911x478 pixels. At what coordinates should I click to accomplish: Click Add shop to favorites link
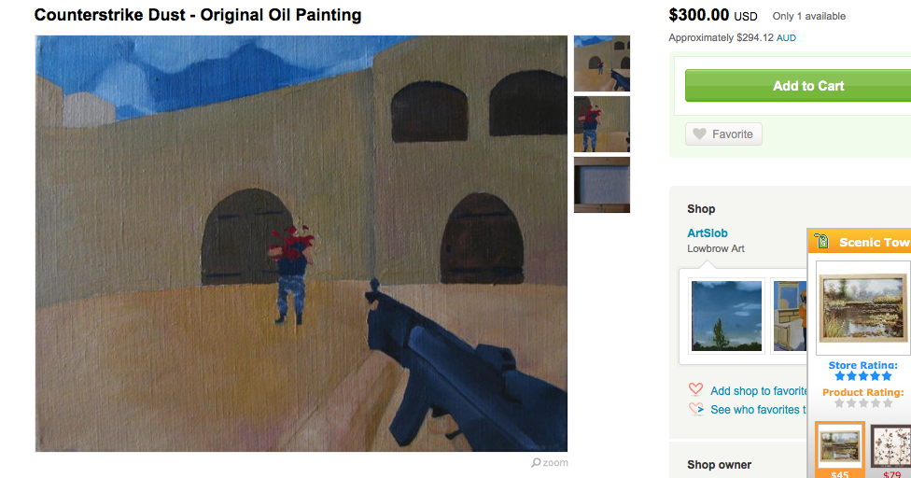click(x=758, y=391)
